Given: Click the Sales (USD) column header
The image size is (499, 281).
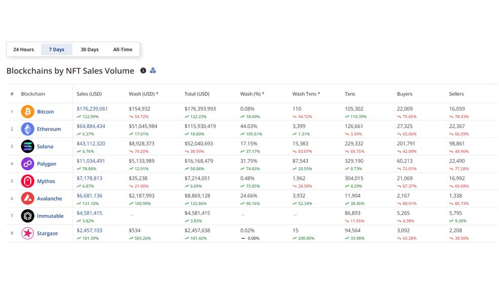Looking at the screenshot, I should coord(89,94).
